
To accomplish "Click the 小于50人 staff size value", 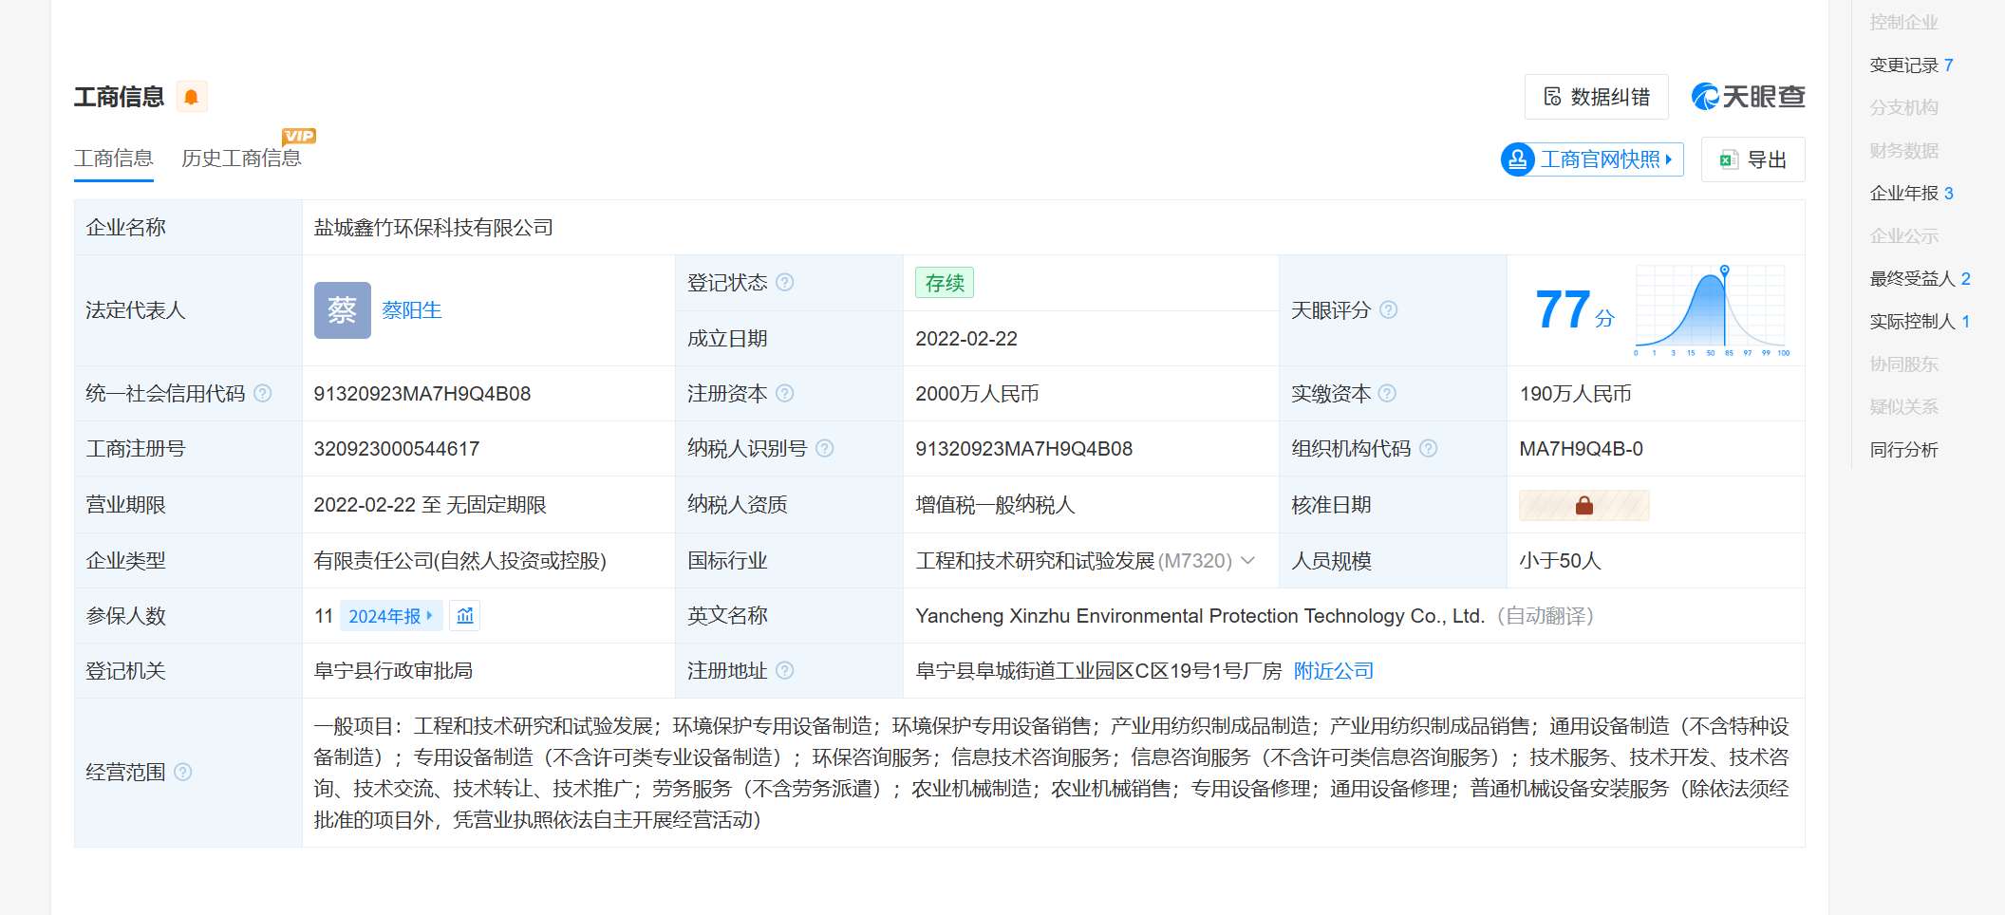I will (x=1561, y=561).
